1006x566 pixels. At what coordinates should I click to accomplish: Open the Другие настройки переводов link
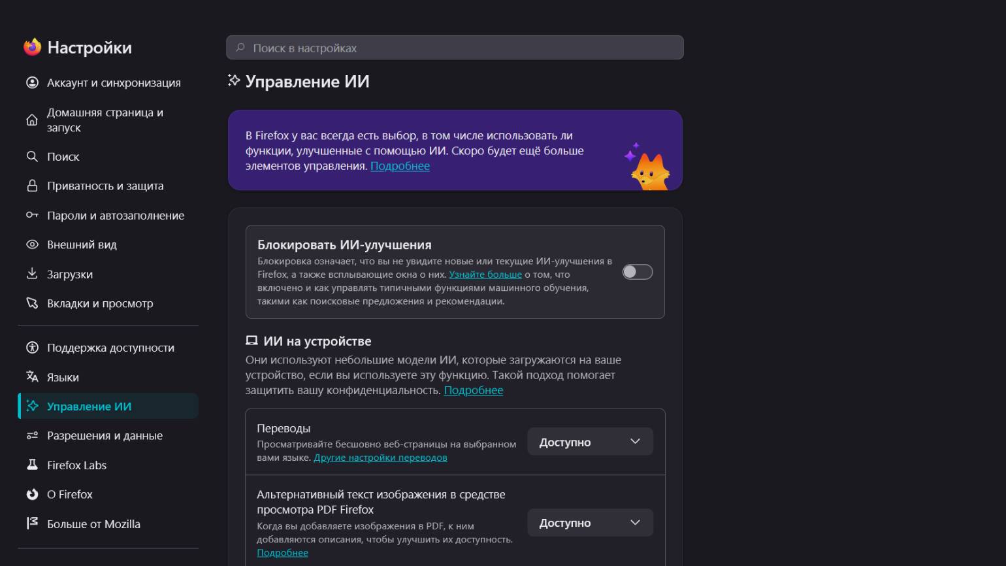380,458
